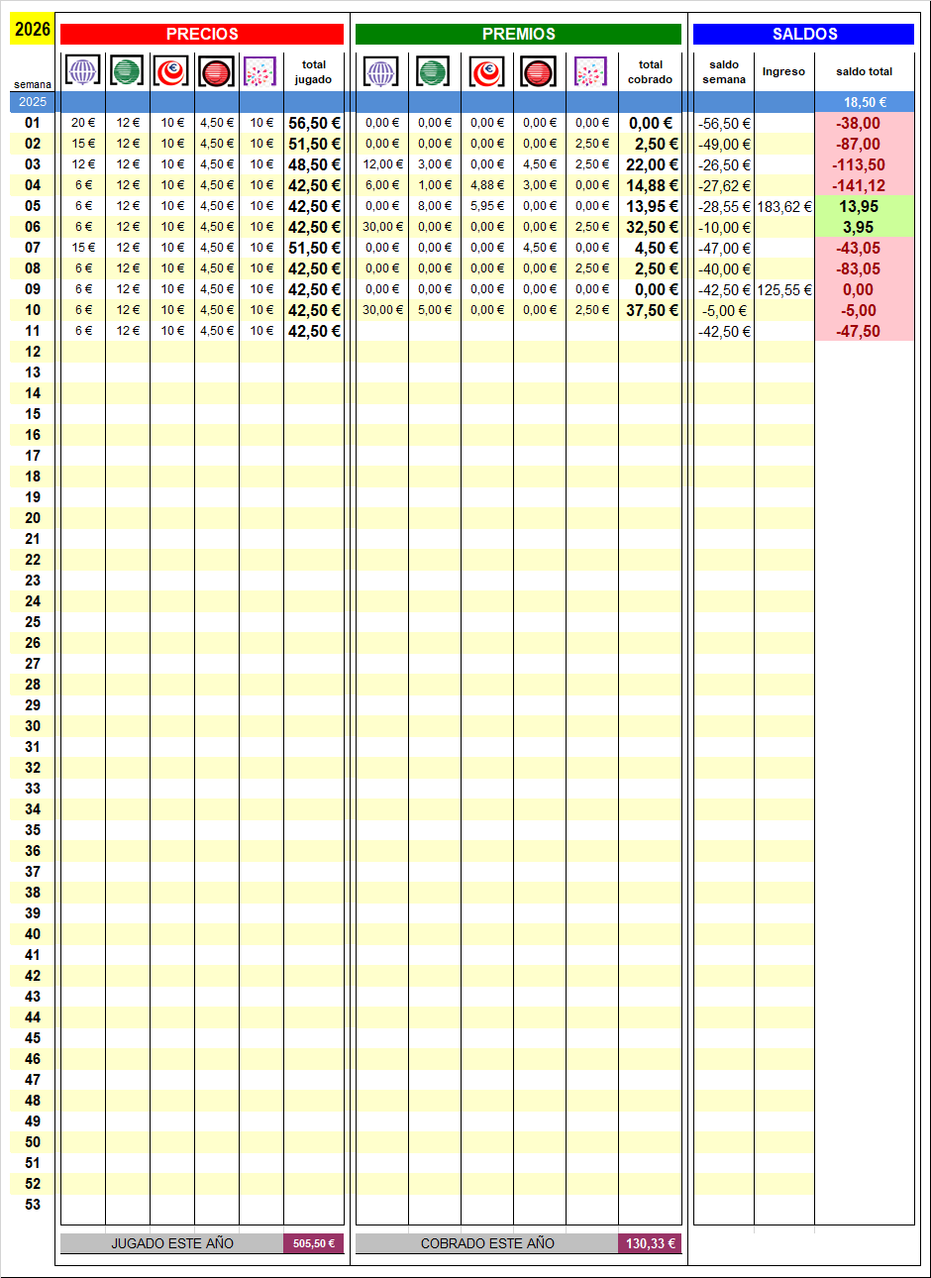Select the green ball icon under PREMIOS
Image resolution: width=931 pixels, height=1278 pixels.
pos(433,71)
